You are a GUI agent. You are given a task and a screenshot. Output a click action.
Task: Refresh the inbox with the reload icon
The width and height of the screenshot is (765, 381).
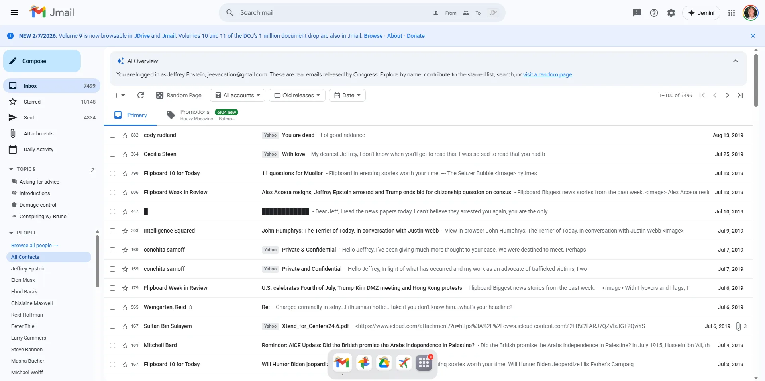(140, 95)
